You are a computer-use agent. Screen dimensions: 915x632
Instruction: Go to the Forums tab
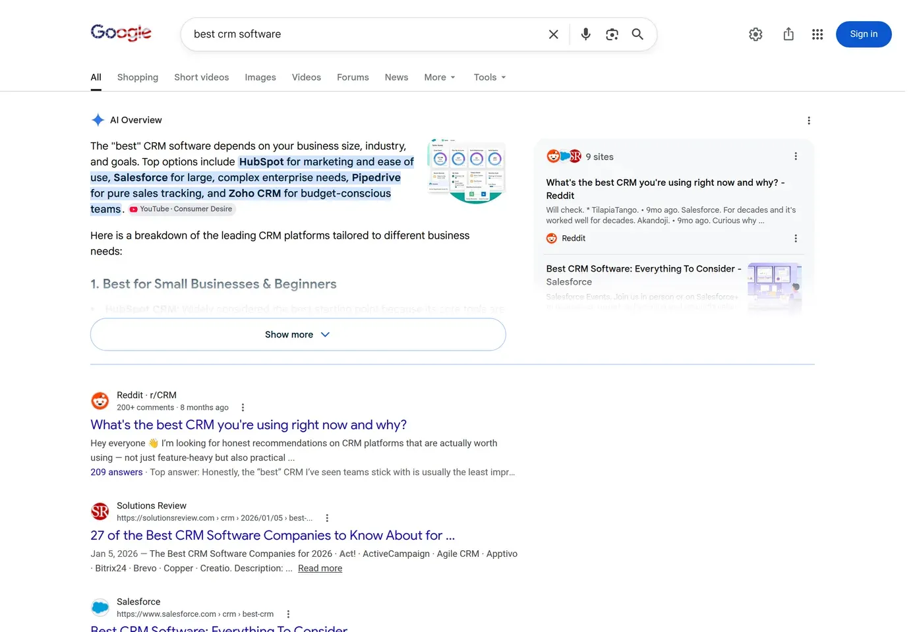(x=353, y=77)
